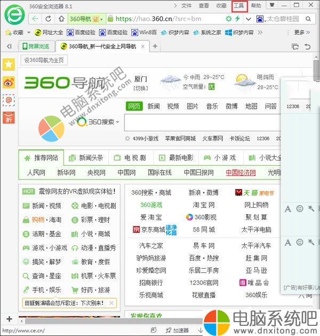Go to home page icon
This screenshot has height=336, width=320.
[62, 19]
